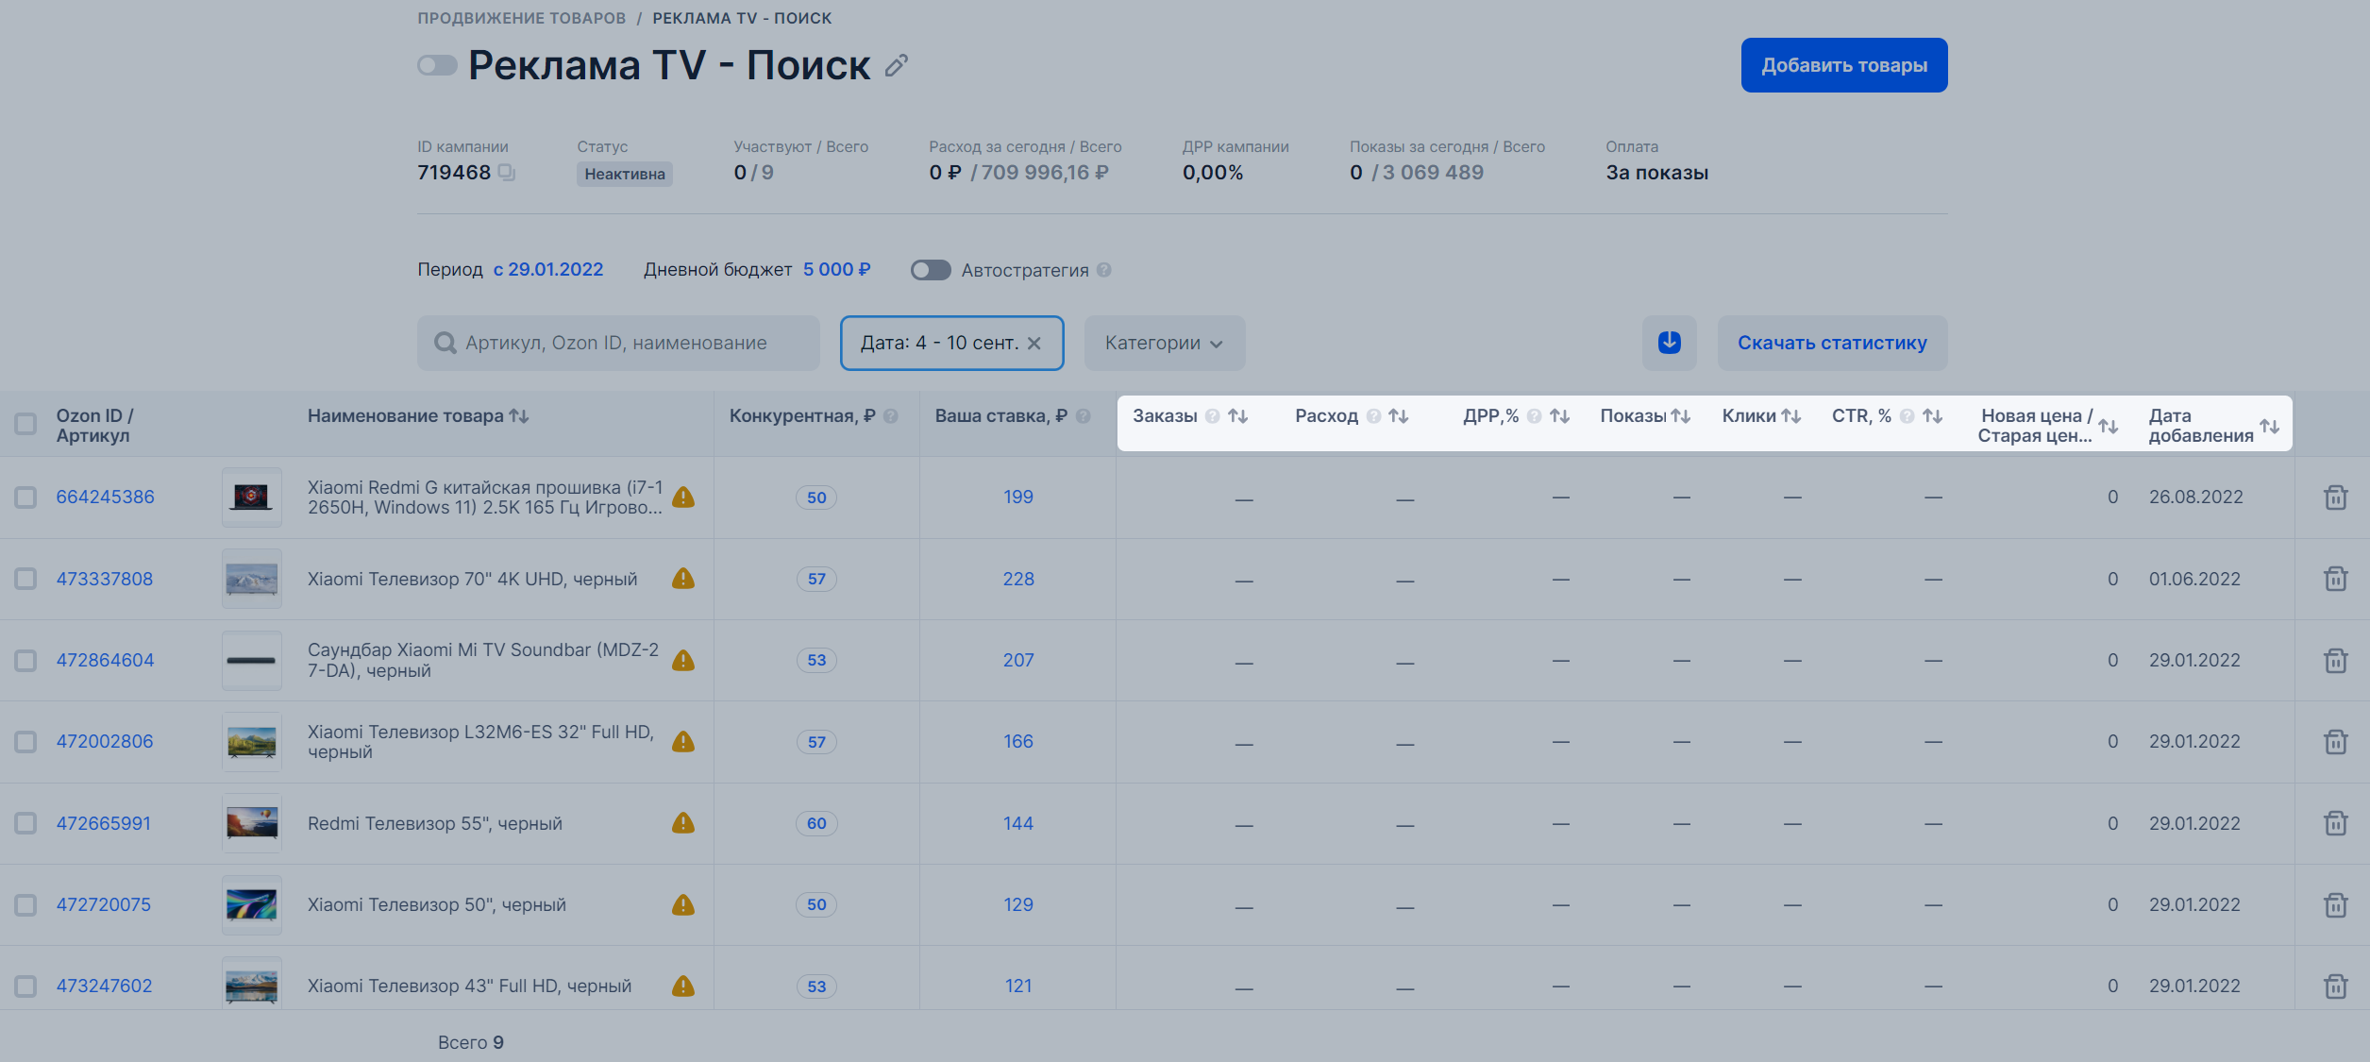Open Xiaomi Телевизор 50" thumbnail
2370x1062 pixels.
point(252,905)
